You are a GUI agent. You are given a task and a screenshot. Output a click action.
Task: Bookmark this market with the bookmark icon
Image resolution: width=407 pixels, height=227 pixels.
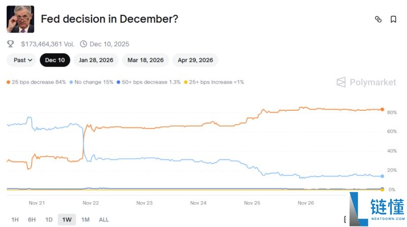(393, 19)
